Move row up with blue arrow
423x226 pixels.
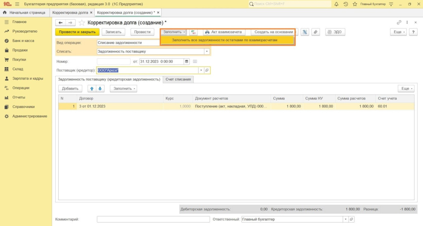(x=92, y=89)
